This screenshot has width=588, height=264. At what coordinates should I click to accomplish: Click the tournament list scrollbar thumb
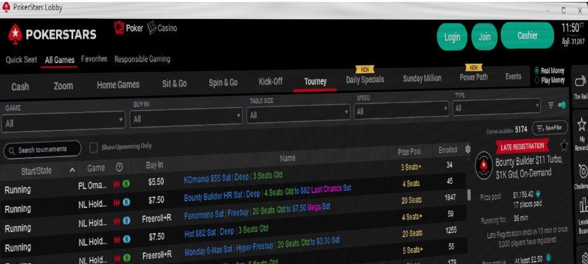click(x=469, y=195)
